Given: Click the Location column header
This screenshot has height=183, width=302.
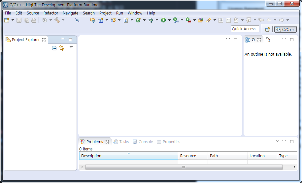Looking at the screenshot, I should pos(262,156).
